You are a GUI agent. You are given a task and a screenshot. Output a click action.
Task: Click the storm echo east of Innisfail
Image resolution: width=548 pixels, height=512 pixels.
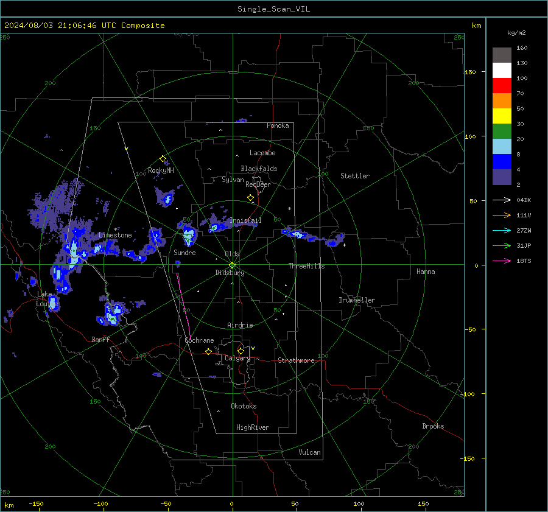coord(313,237)
